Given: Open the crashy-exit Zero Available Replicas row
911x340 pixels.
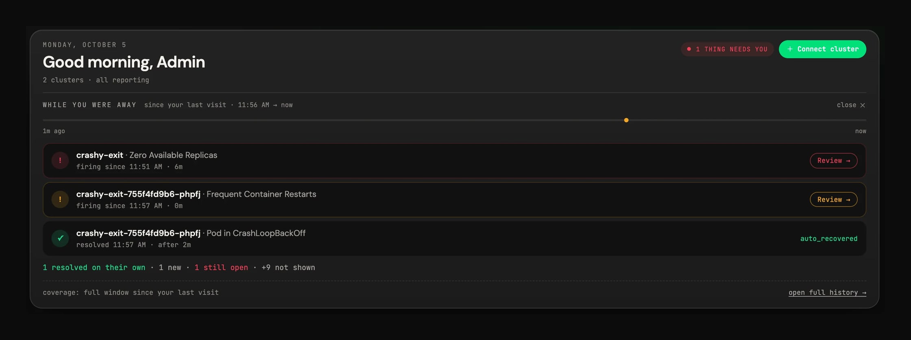Looking at the screenshot, I should pyautogui.click(x=454, y=160).
